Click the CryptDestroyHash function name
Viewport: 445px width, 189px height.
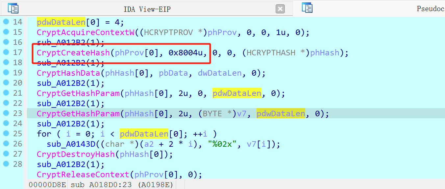[x=75, y=154]
